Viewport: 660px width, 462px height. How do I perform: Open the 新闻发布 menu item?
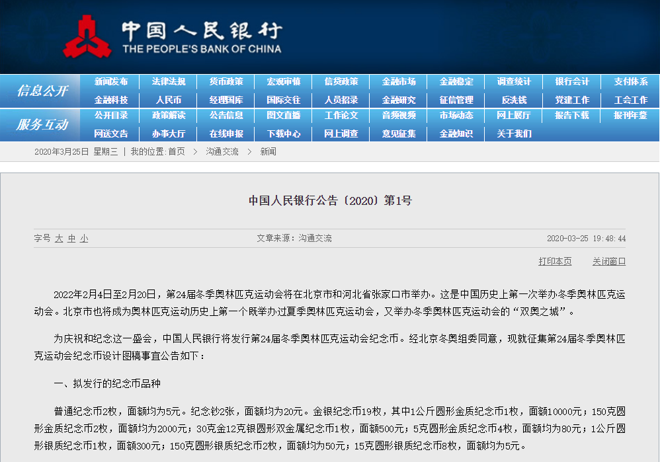pyautogui.click(x=110, y=82)
